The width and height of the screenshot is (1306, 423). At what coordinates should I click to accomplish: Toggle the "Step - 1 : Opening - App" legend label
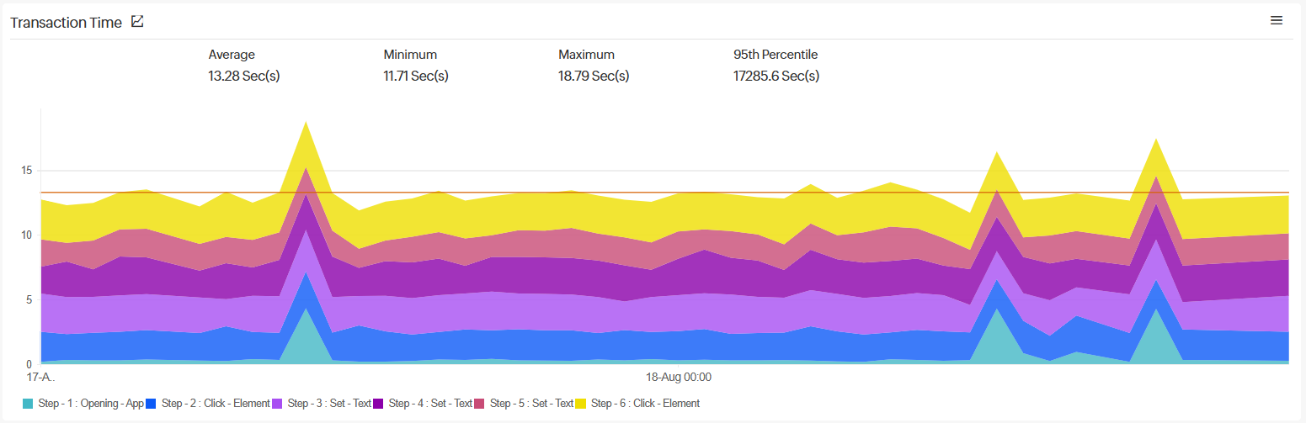91,404
